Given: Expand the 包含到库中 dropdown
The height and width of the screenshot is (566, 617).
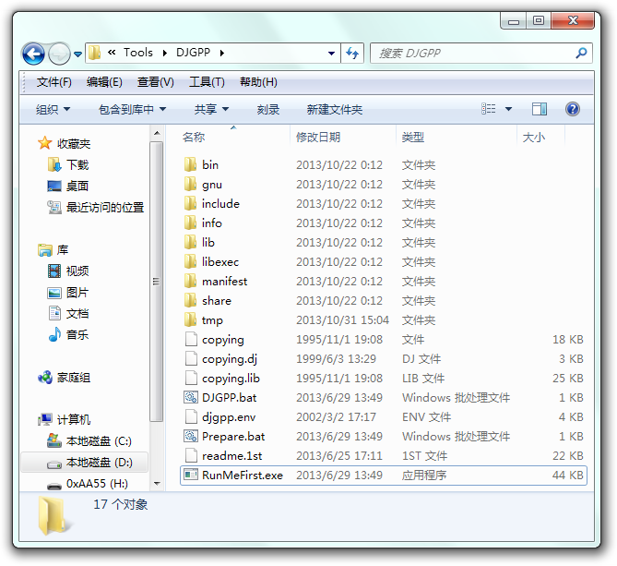Looking at the screenshot, I should click(132, 109).
